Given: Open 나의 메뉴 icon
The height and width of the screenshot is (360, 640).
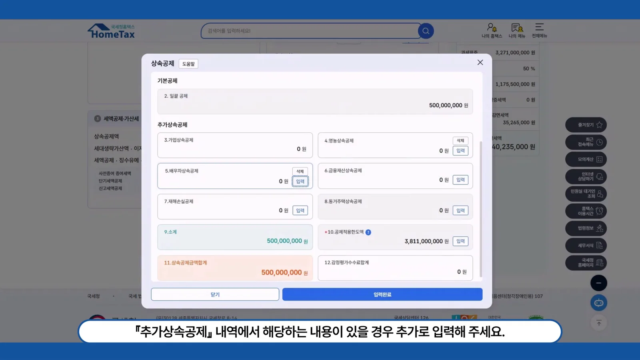Looking at the screenshot, I should [x=517, y=30].
